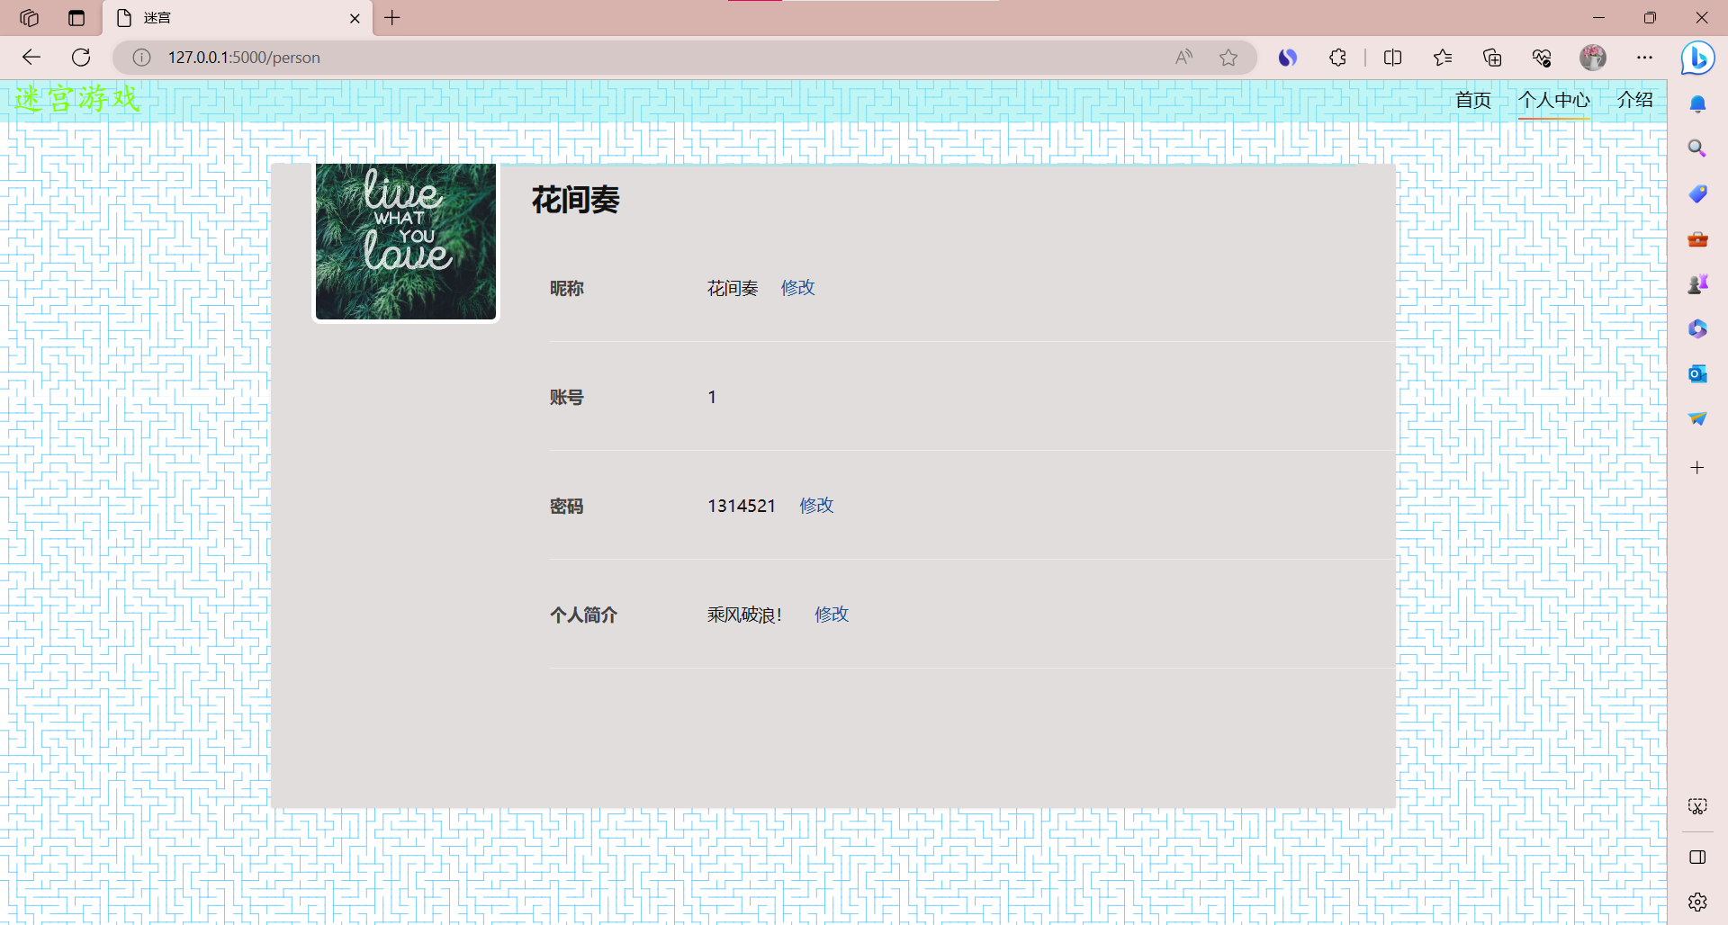Open the browser profile avatar
Screen dimensions: 1728x925
coord(1593,58)
